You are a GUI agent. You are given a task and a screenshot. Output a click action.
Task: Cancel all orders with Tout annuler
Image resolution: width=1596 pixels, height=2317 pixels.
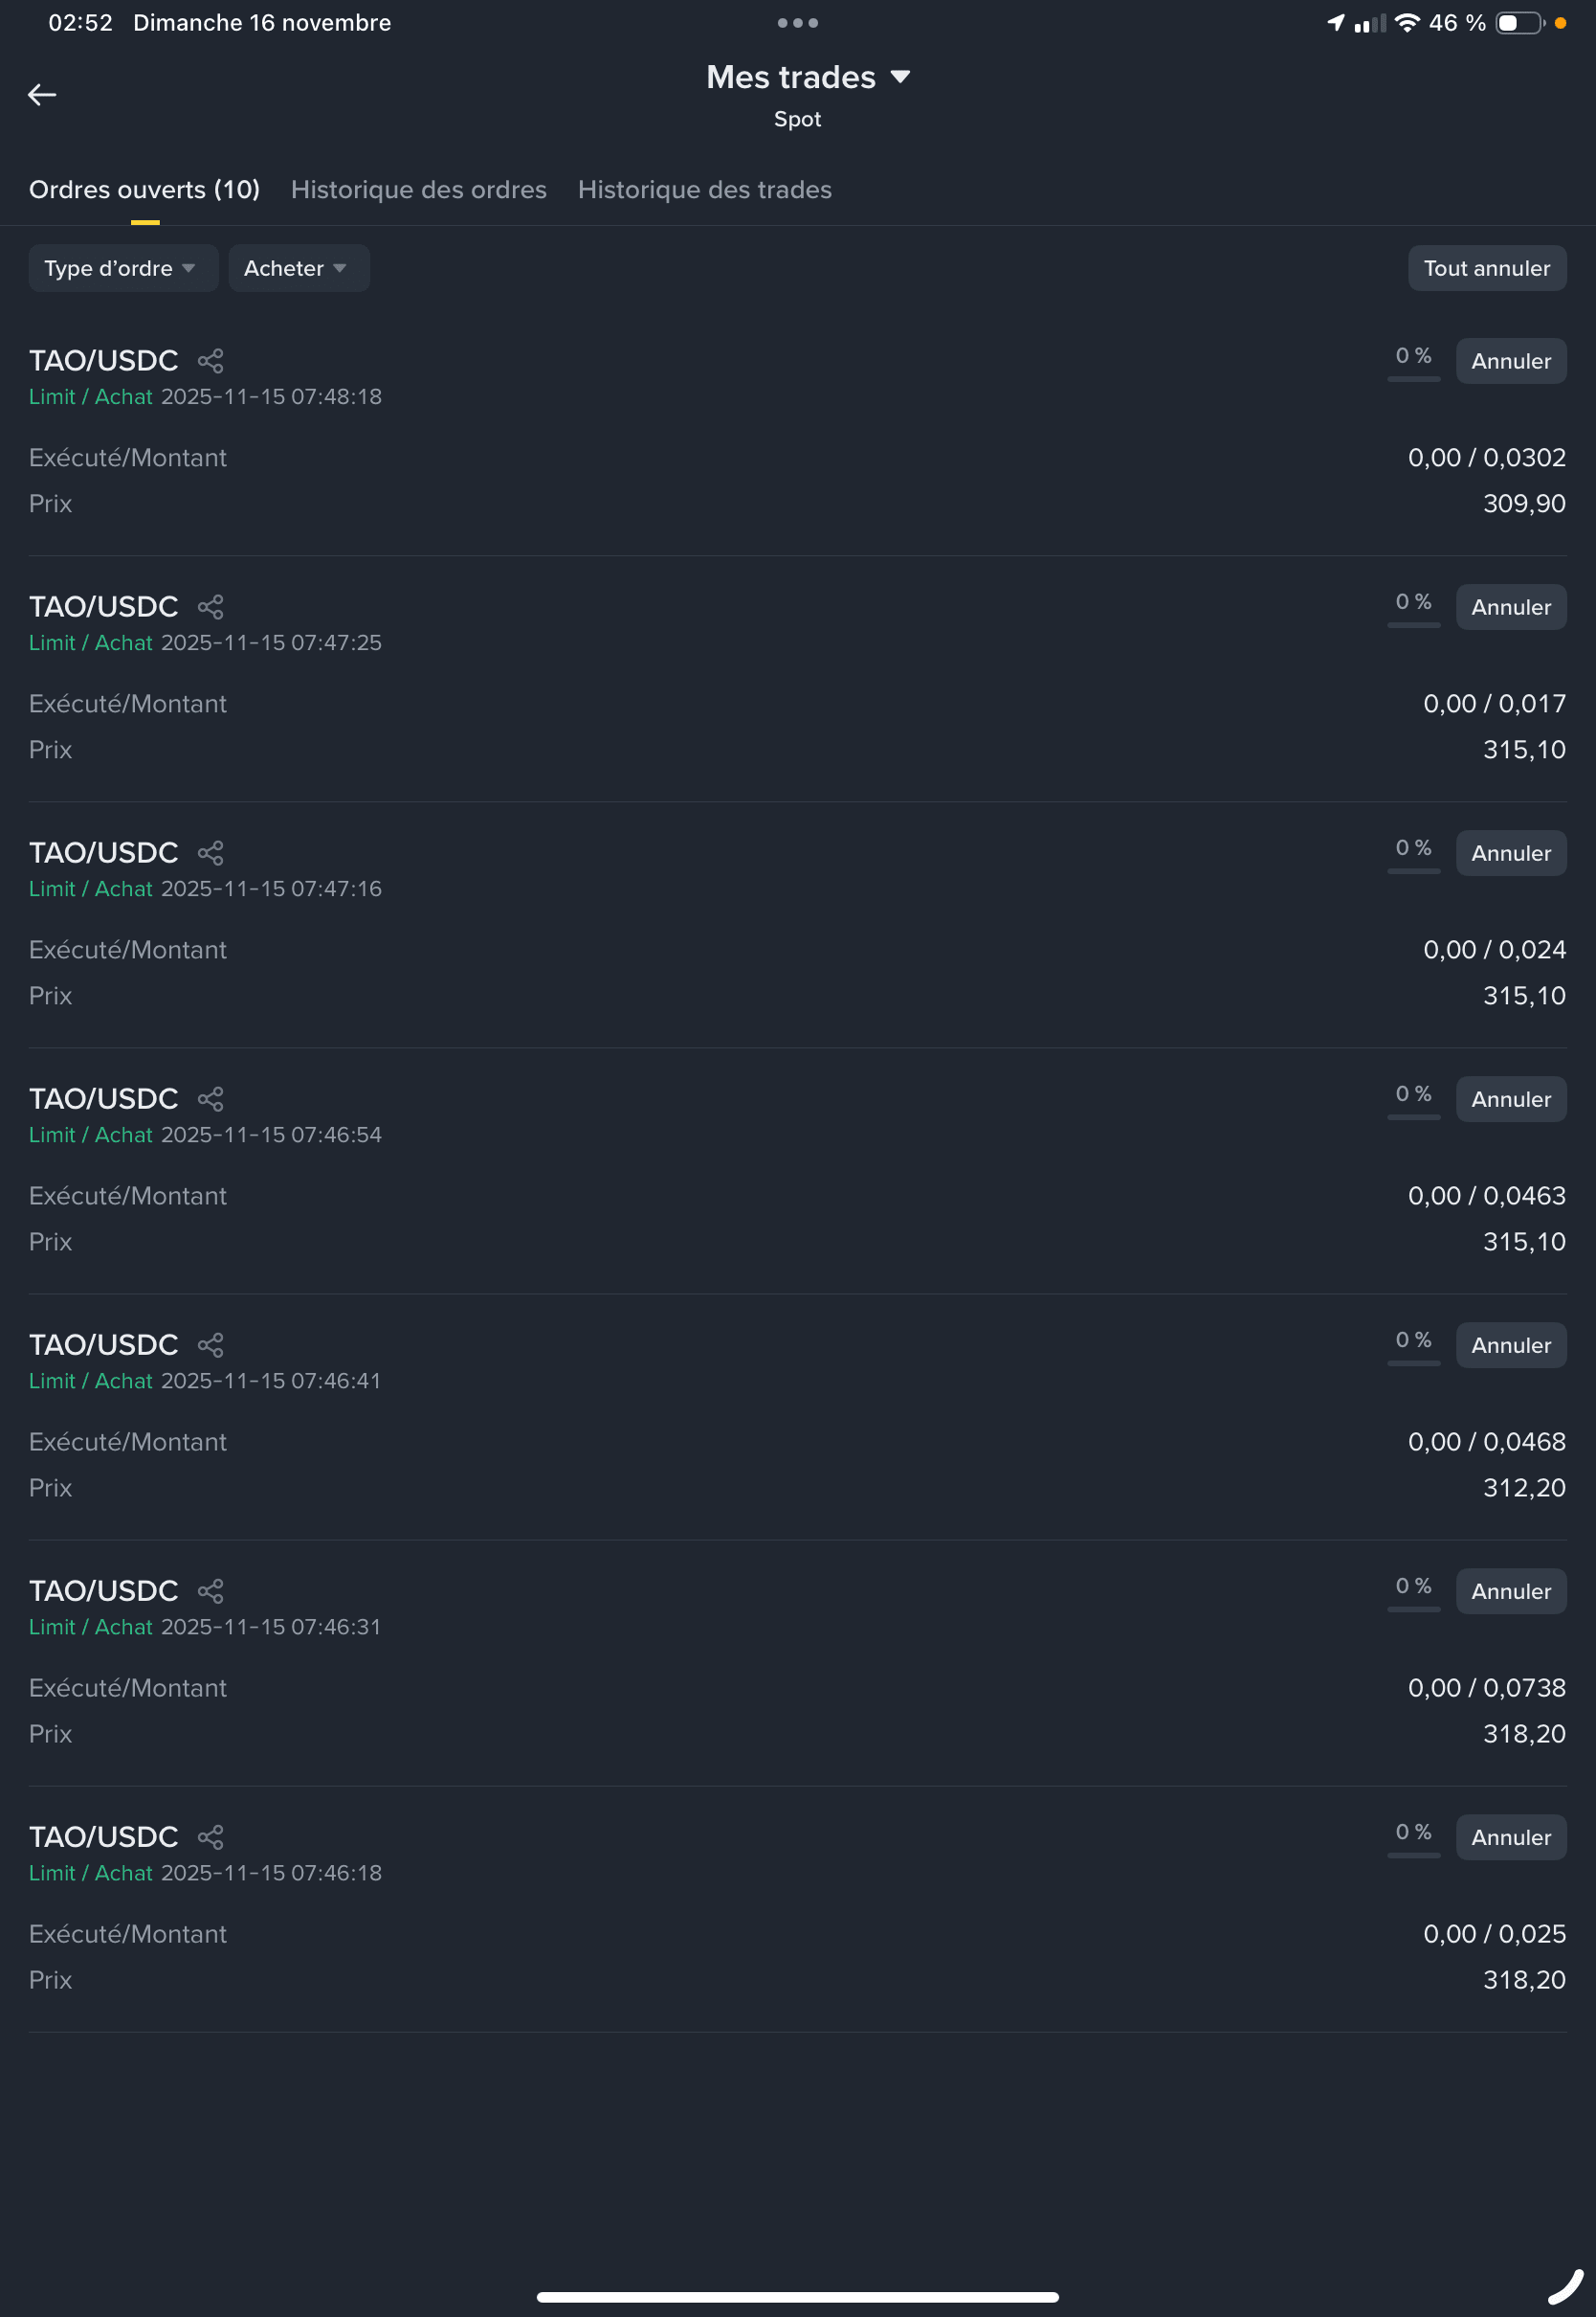[1487, 268]
